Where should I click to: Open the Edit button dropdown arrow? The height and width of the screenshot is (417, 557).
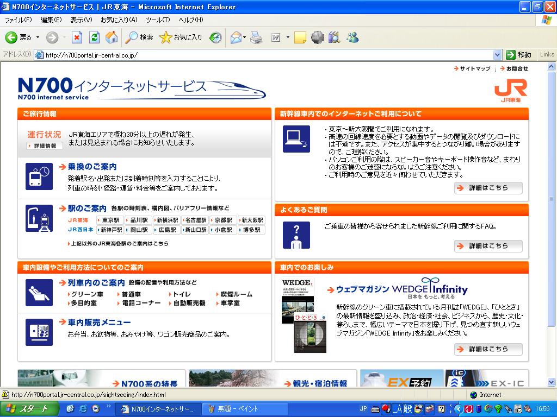pos(288,37)
